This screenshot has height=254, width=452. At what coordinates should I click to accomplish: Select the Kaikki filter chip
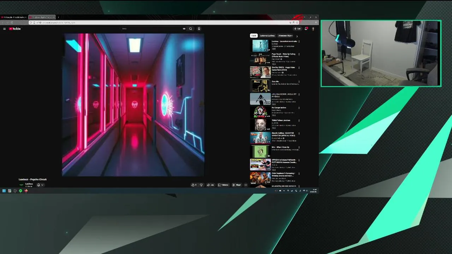tap(254, 36)
